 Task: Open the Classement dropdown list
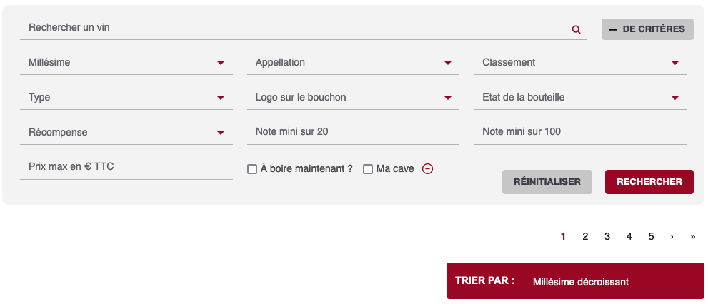(x=580, y=63)
